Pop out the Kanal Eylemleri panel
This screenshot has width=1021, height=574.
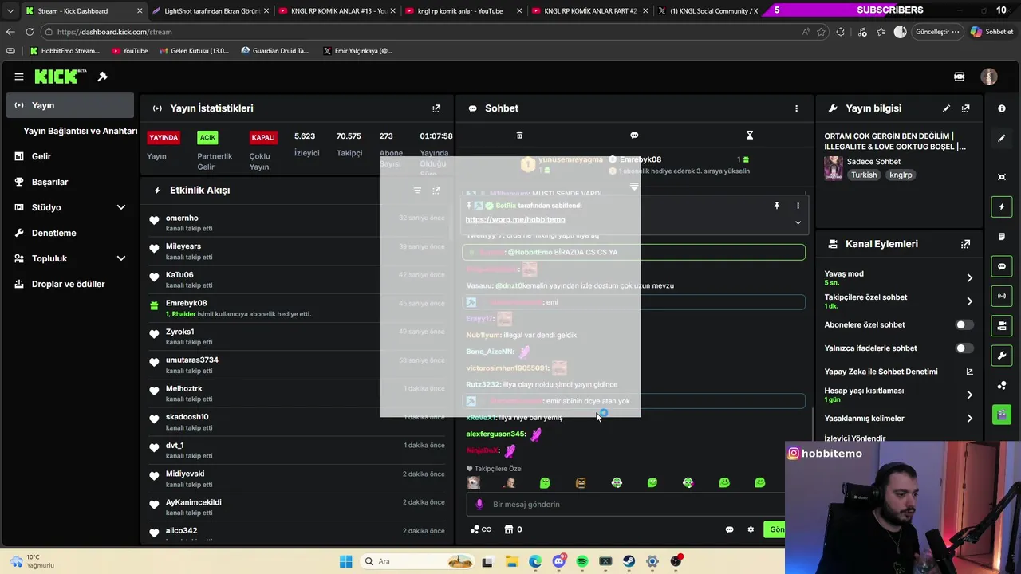pyautogui.click(x=965, y=244)
